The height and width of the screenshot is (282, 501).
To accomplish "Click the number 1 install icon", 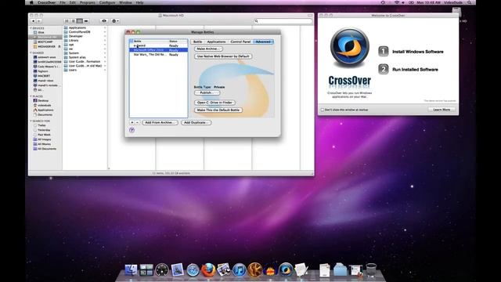I will pyautogui.click(x=384, y=52).
